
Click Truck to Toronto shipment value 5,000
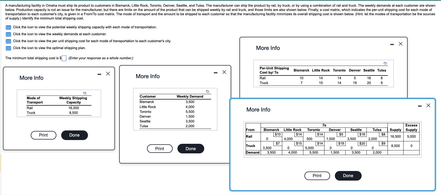click(x=310, y=148)
